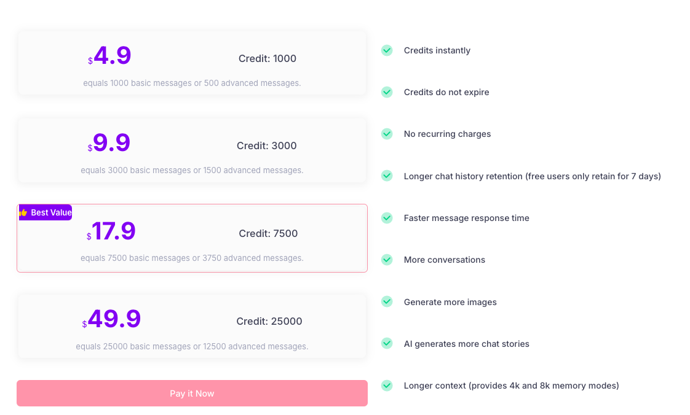This screenshot has height=415, width=690.
Task: Expand the $17.9 Best Value plan details
Action: tap(192, 238)
